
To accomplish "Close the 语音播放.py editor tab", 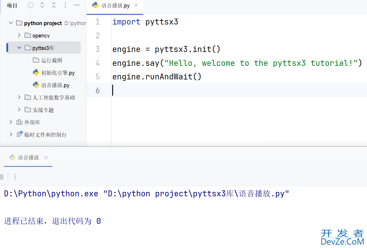I will [x=136, y=5].
